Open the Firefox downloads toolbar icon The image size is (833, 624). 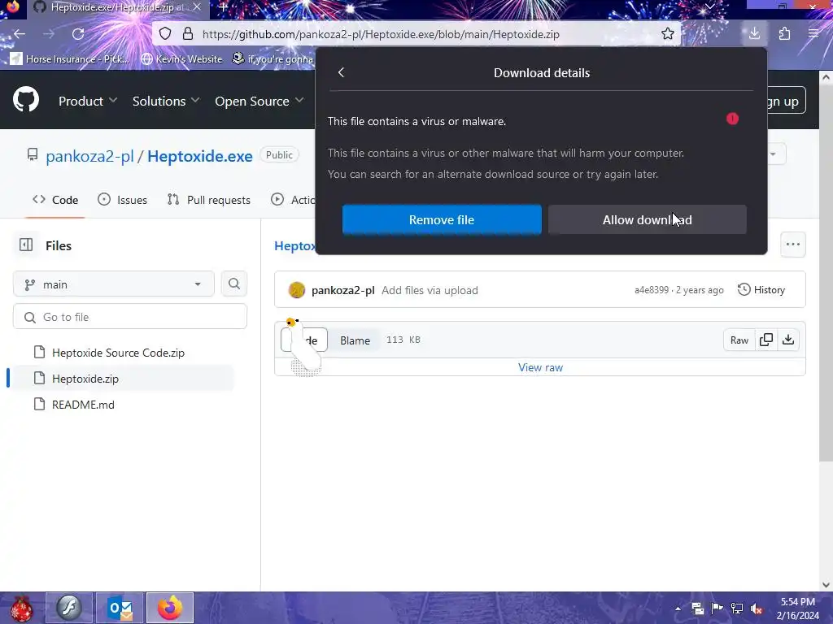pos(754,34)
